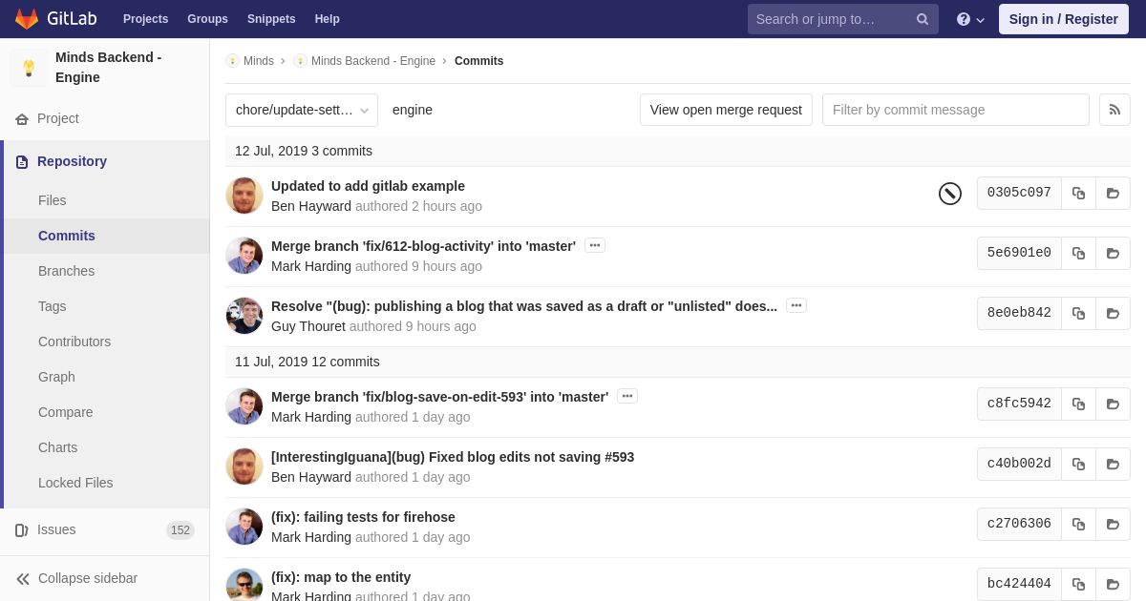Open Ben Hayward's avatar on gitlab example commit

244,196
